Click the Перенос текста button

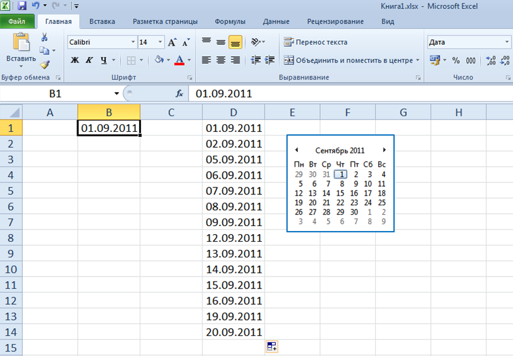tap(316, 42)
